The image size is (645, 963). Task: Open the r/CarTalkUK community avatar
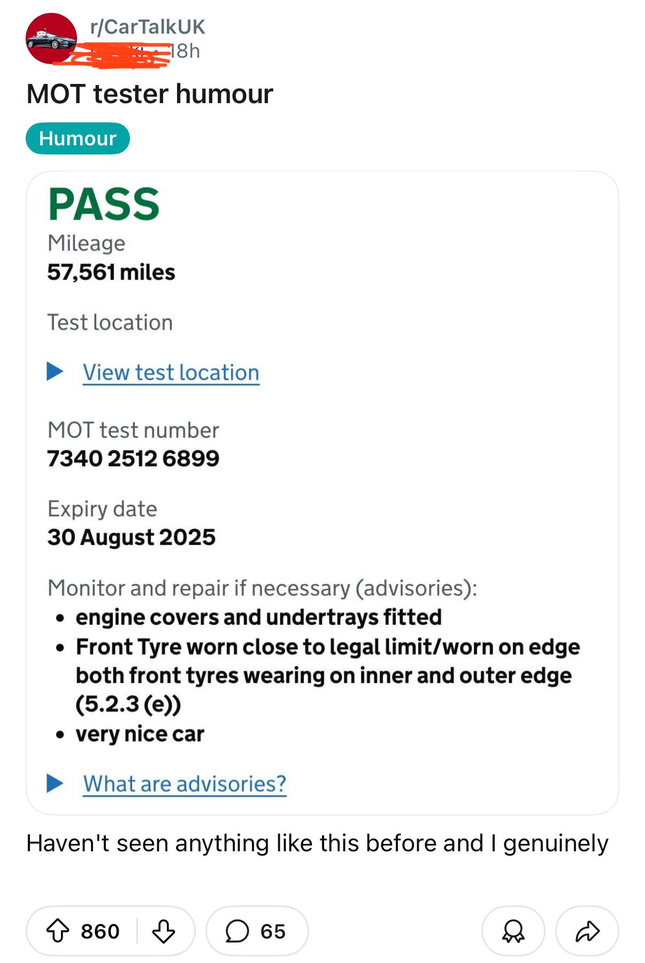click(x=51, y=38)
